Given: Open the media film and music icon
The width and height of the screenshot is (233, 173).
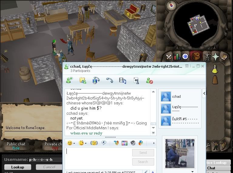Looking at the screenshot, I should click(123, 80).
